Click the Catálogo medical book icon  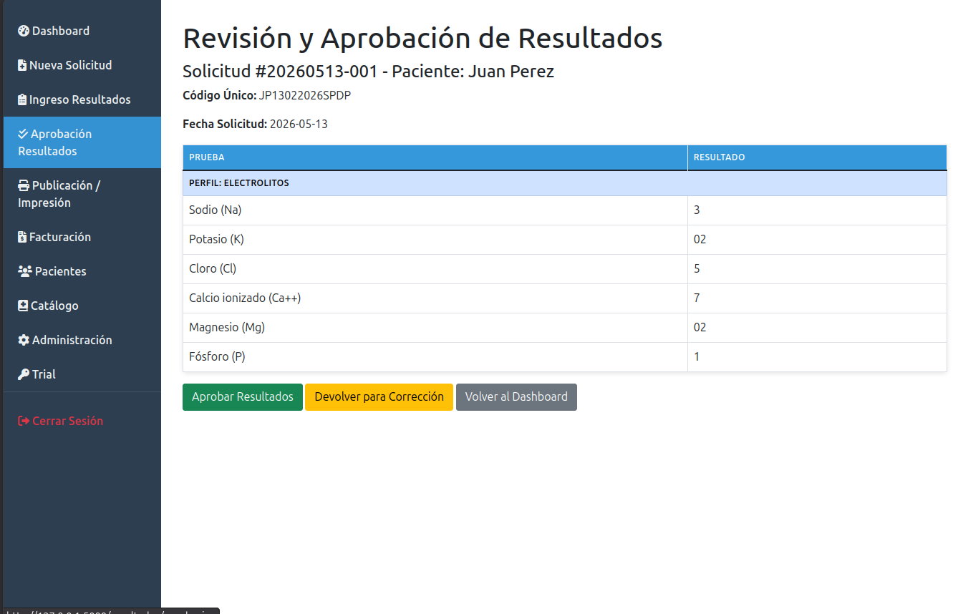coord(23,306)
